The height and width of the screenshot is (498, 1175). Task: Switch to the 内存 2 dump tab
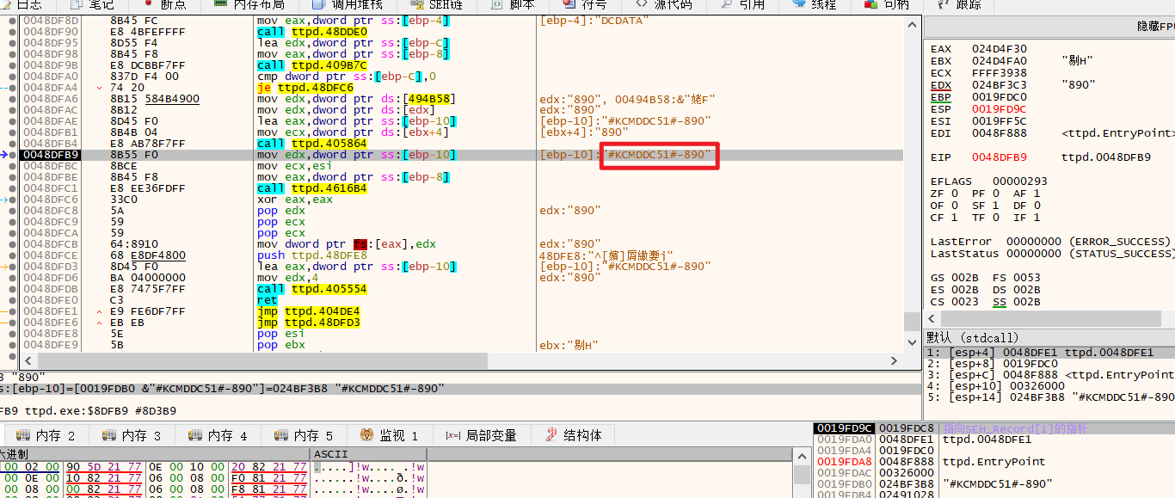tap(46, 435)
